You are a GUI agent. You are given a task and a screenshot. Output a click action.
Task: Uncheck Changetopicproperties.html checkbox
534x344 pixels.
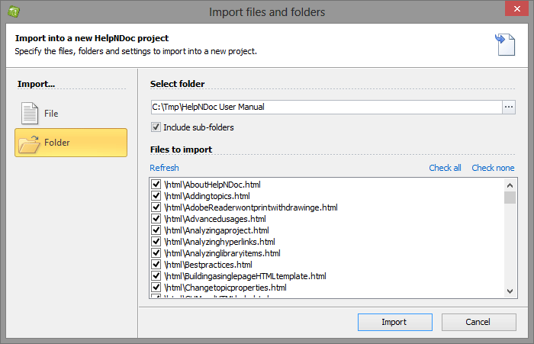156,288
